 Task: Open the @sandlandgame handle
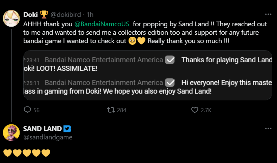click(48, 137)
